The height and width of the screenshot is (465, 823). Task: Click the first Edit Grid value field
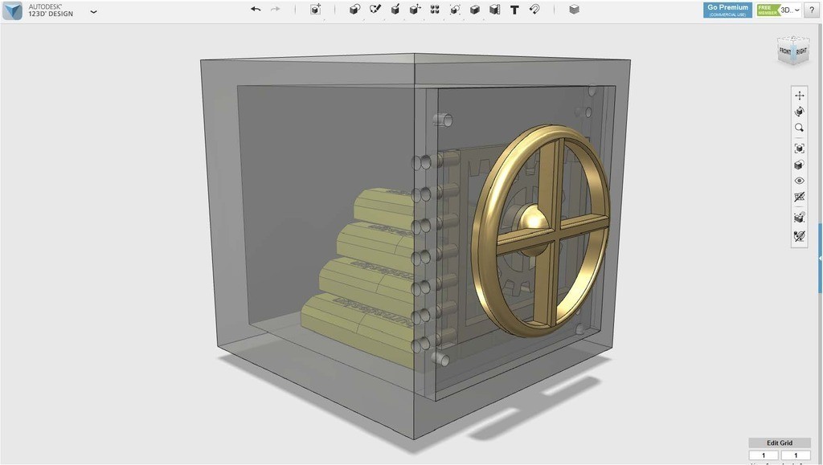pyautogui.click(x=764, y=455)
